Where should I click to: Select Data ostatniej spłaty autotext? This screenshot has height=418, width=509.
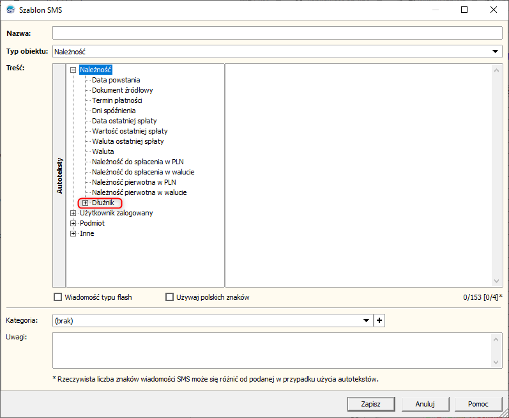coord(125,121)
